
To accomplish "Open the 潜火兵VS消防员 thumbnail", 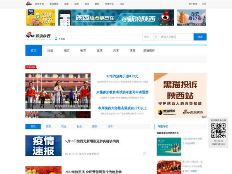I will (169, 167).
